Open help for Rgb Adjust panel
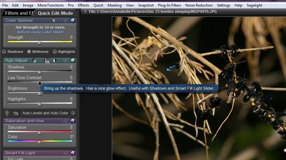The image size is (286, 160). 73,61
